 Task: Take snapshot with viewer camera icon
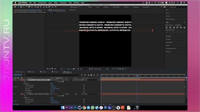pos(74,69)
